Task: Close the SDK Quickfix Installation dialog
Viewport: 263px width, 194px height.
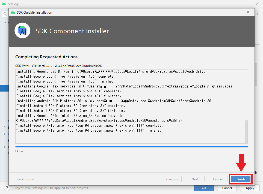Action: point(248,12)
